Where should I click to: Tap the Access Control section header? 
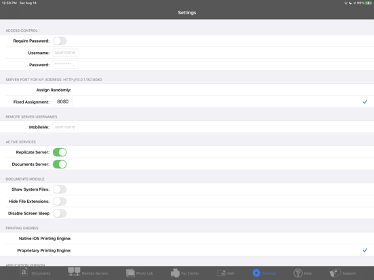point(22,30)
